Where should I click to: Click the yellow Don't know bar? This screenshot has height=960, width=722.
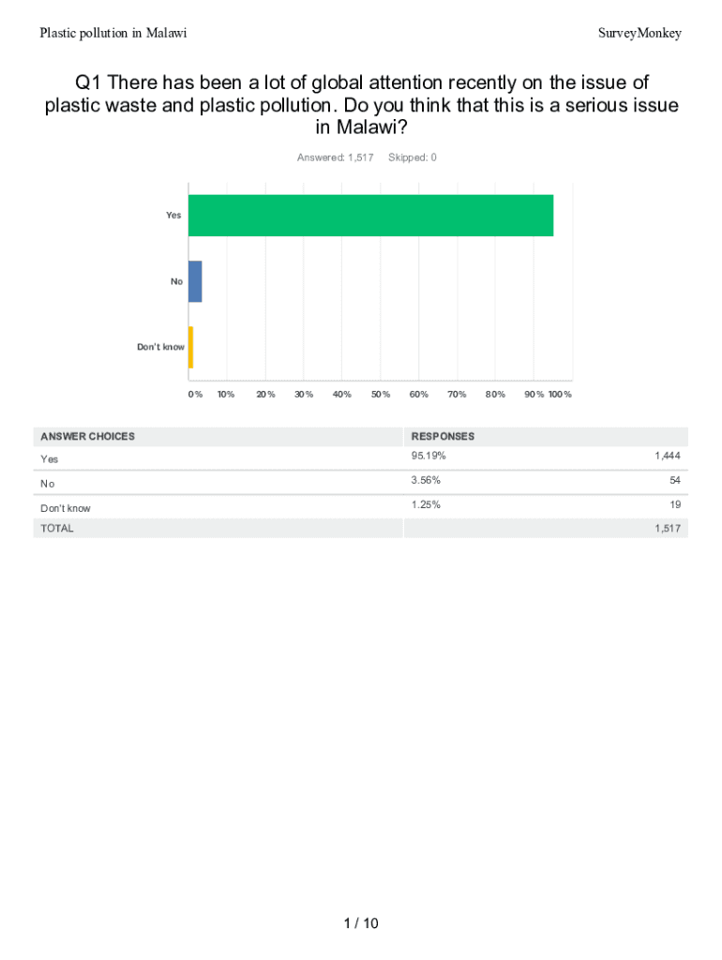click(x=190, y=347)
